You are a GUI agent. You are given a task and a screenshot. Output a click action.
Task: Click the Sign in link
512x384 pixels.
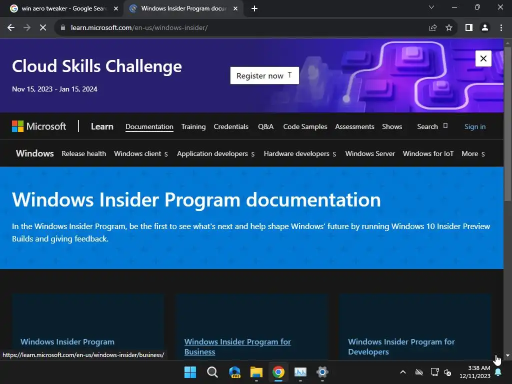(x=475, y=126)
